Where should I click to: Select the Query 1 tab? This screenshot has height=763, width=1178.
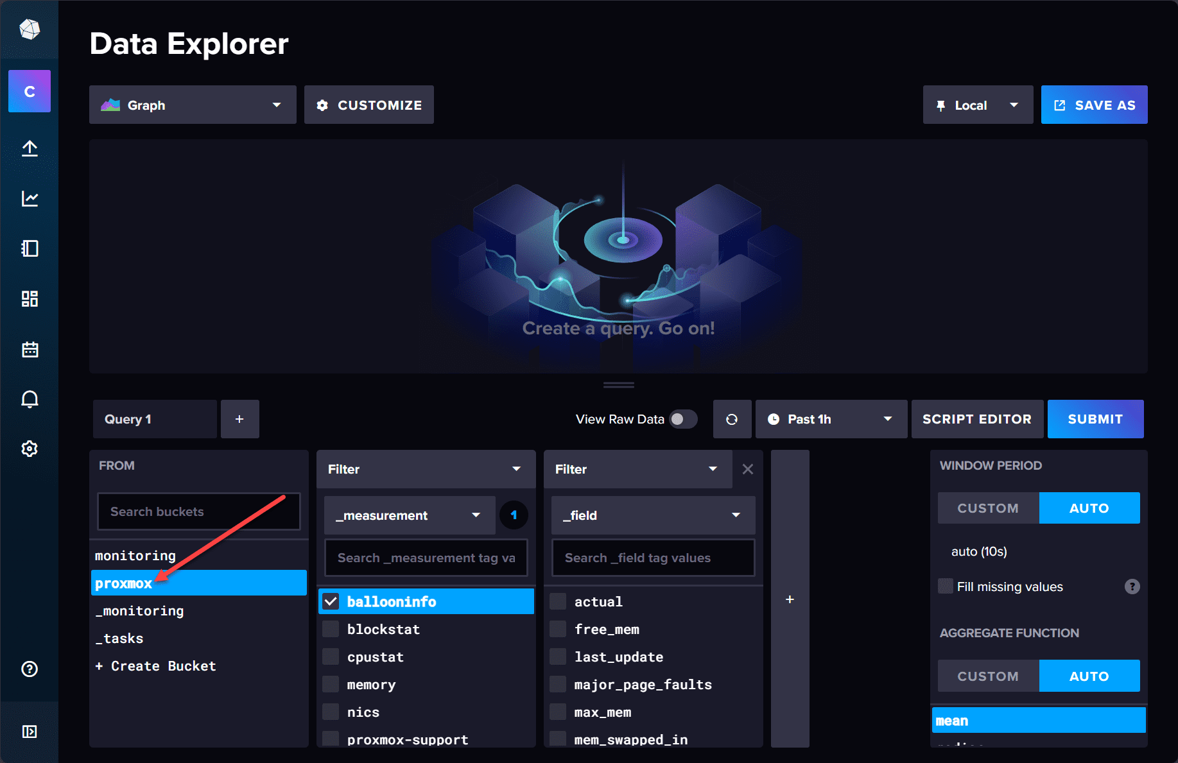coord(154,418)
